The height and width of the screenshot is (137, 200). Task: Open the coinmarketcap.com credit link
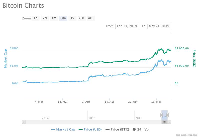click(186, 135)
